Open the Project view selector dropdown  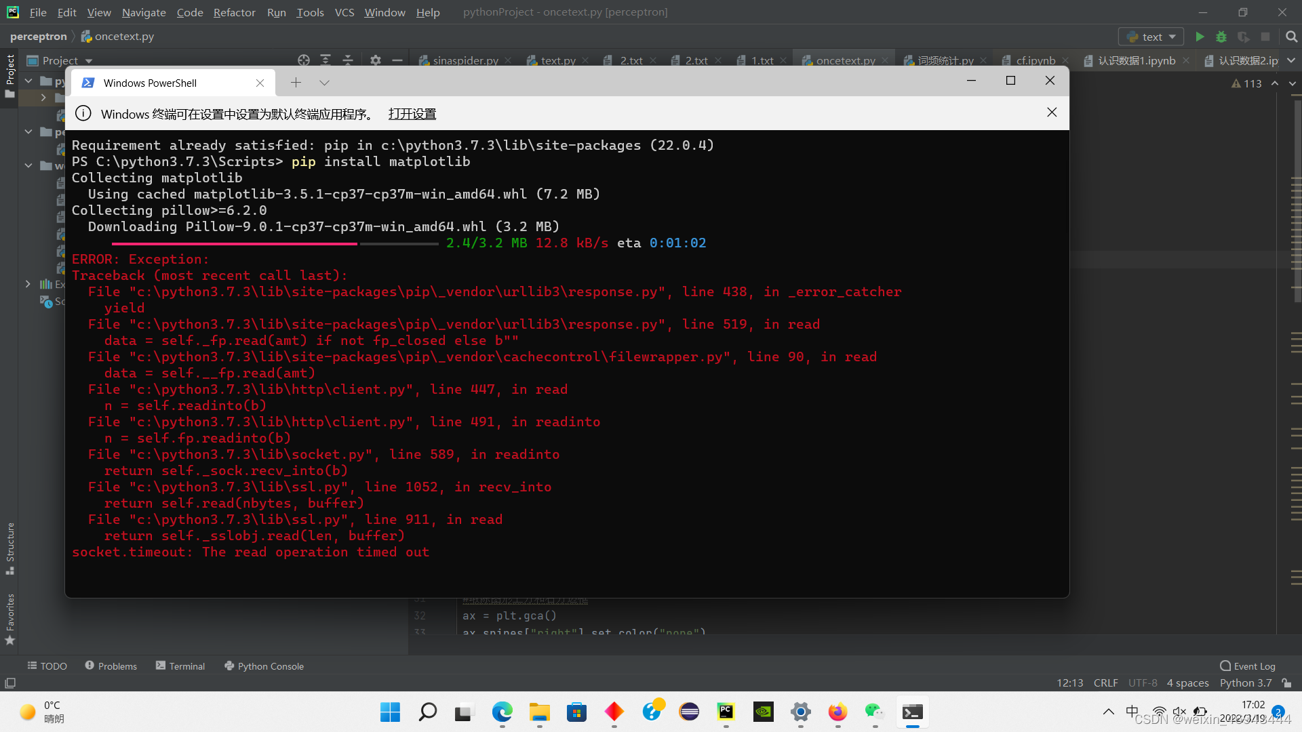click(89, 60)
